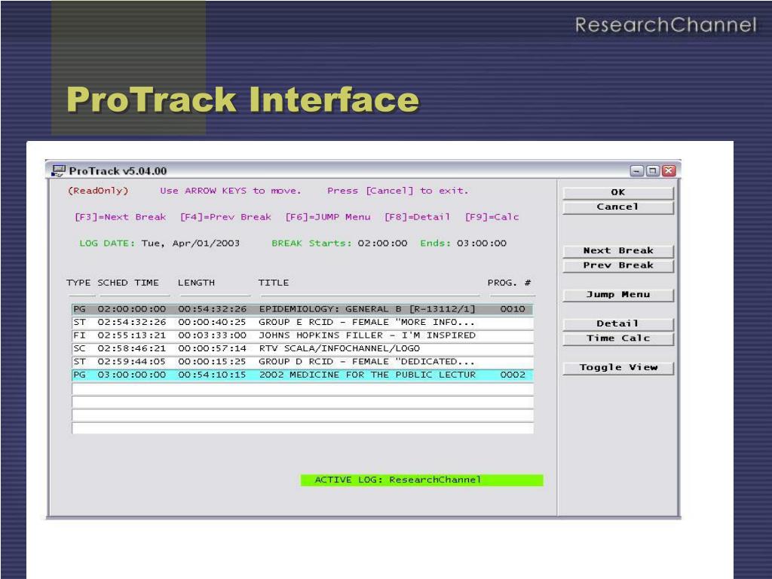Select the EPIDEMIOLOGY: GENERAL B row
Viewport: 772px width, 579px height.
click(302, 309)
